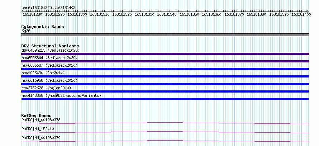Select the blue esv2762628 variant bar
Viewport: 319px width, 146px height.
(165, 91)
